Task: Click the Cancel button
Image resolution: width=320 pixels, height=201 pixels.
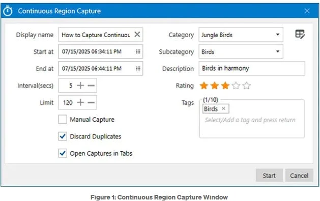Action: coord(299,175)
